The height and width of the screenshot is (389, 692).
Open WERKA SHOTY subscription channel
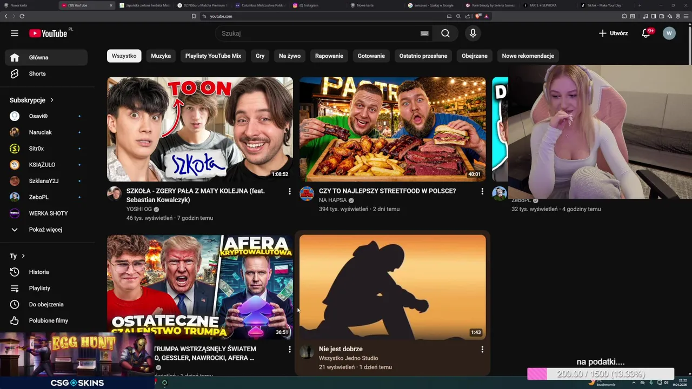tap(46, 213)
